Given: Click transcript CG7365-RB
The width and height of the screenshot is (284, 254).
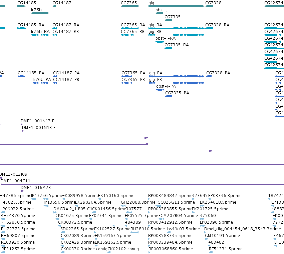Looking at the screenshot, I should click(132, 31).
